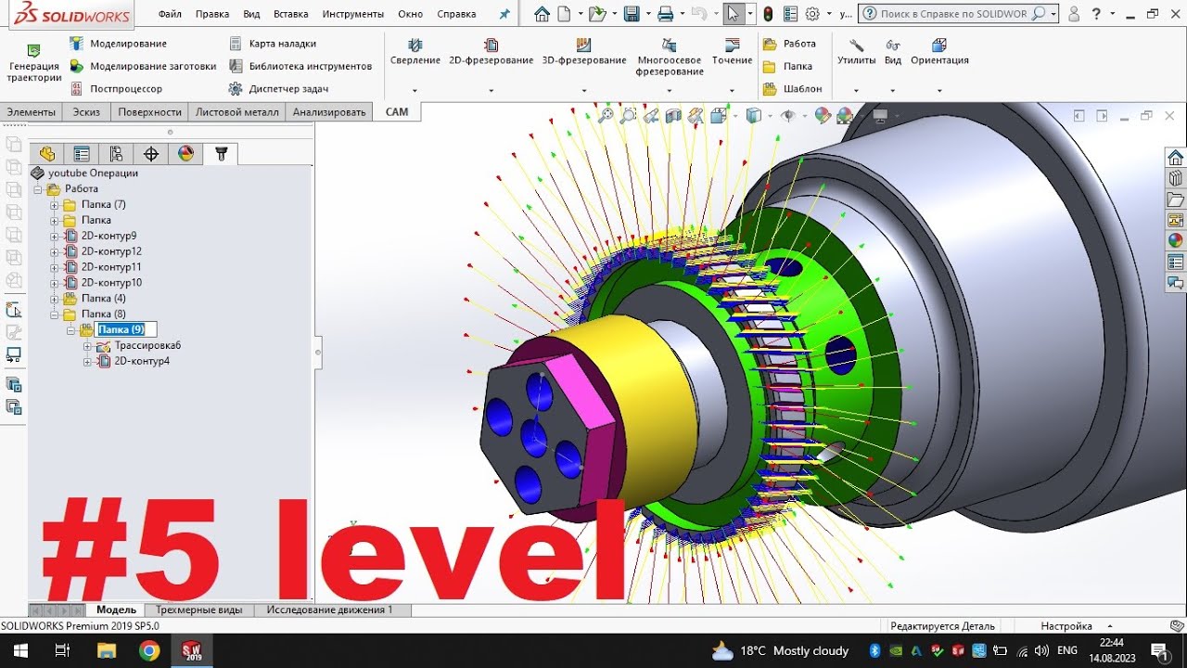The image size is (1187, 668).
Task: Open dropdown arrow under Сверление
Action: (x=415, y=91)
